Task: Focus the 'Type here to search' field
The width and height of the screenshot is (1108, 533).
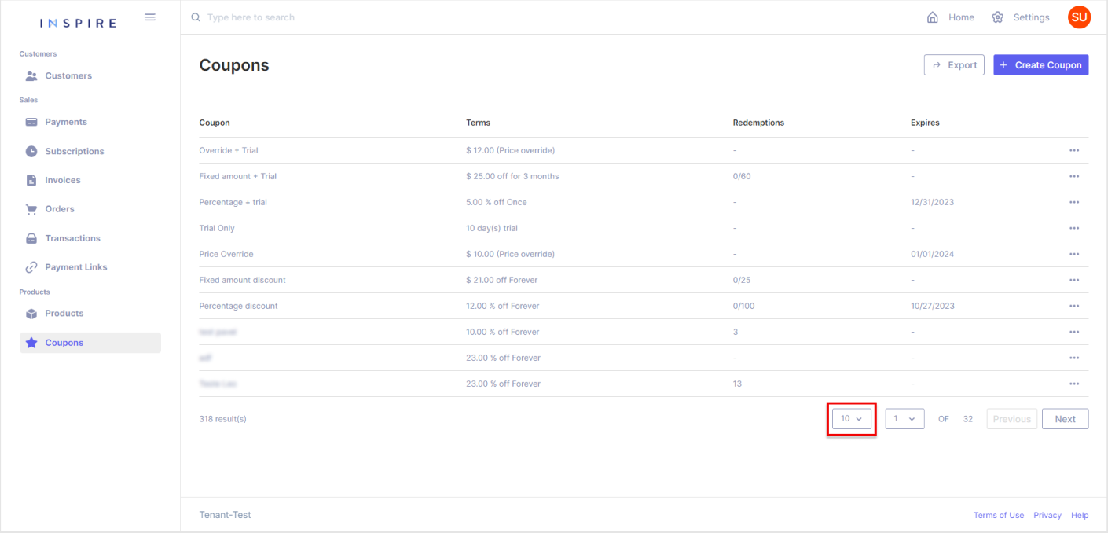Action: 251,17
